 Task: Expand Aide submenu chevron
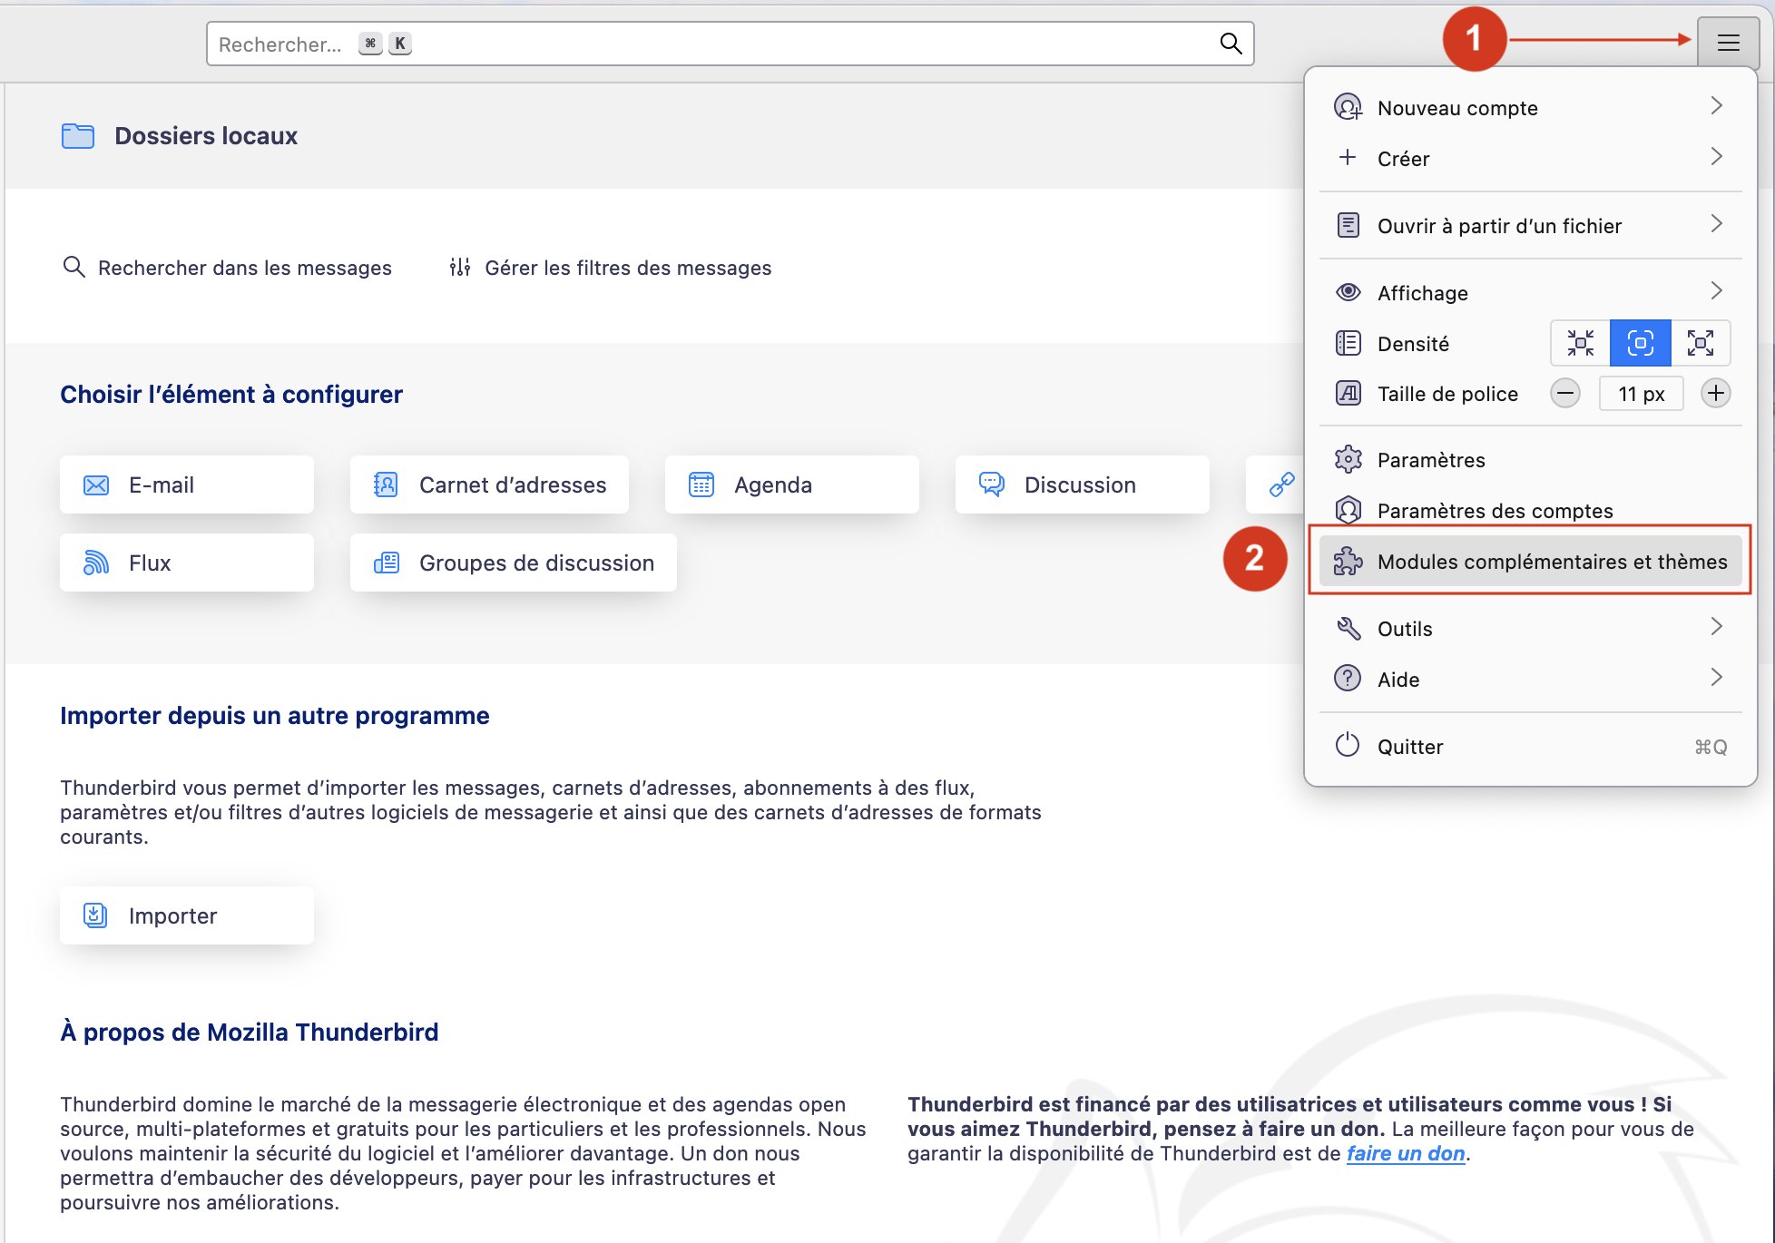click(x=1716, y=678)
